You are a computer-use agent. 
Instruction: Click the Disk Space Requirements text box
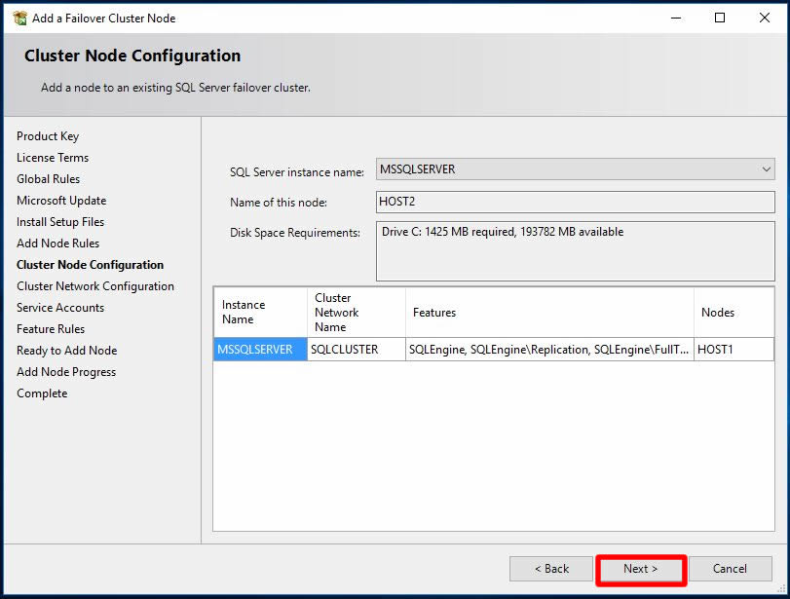[575, 251]
